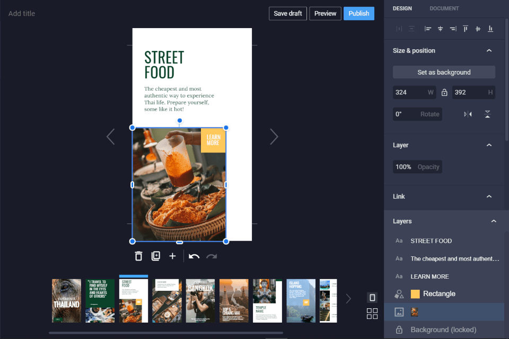Toggle the aspect ratio lock

click(x=444, y=93)
